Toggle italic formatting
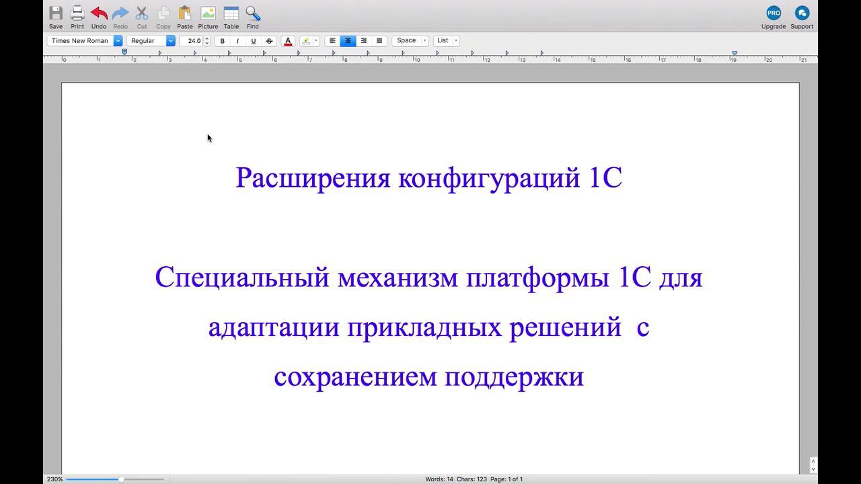This screenshot has width=861, height=484. pyautogui.click(x=237, y=41)
